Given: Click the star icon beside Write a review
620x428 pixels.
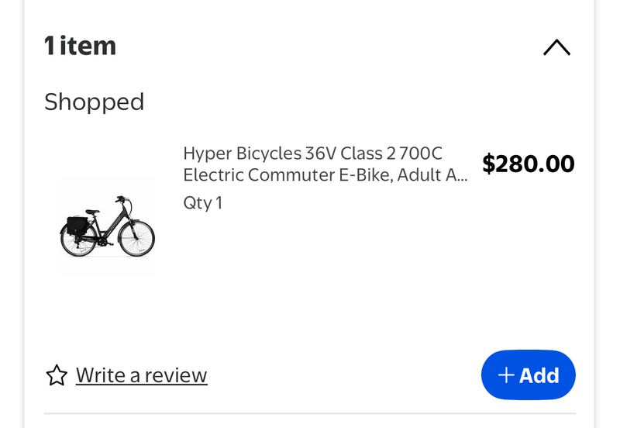Looking at the screenshot, I should coord(57,375).
